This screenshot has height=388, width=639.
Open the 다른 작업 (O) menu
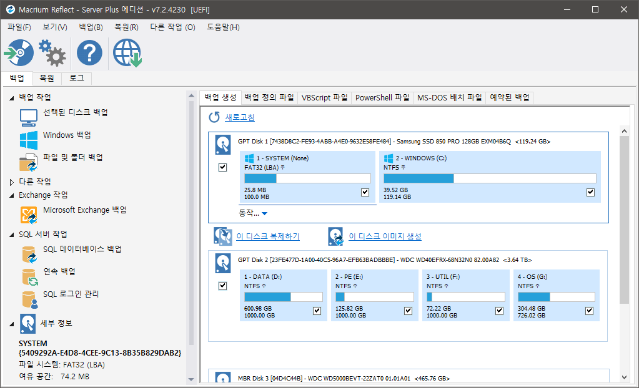173,27
